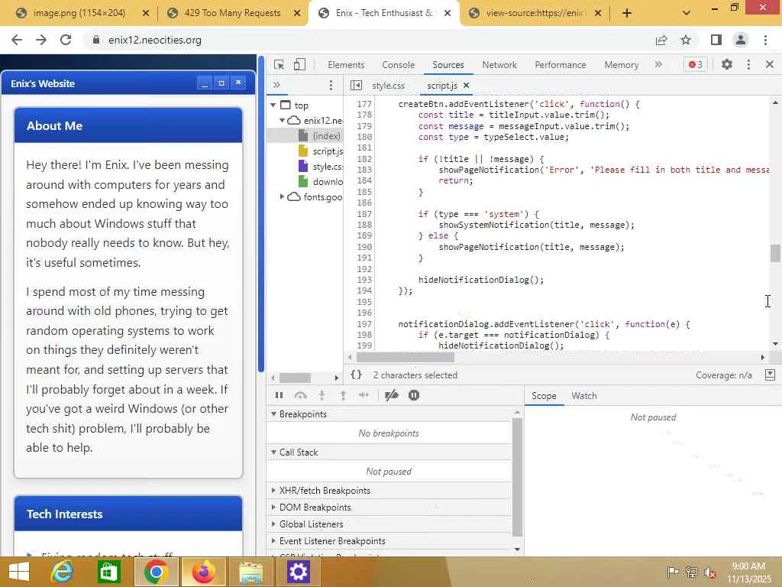
Task: Click the step out debugger icon
Action: [x=343, y=395]
